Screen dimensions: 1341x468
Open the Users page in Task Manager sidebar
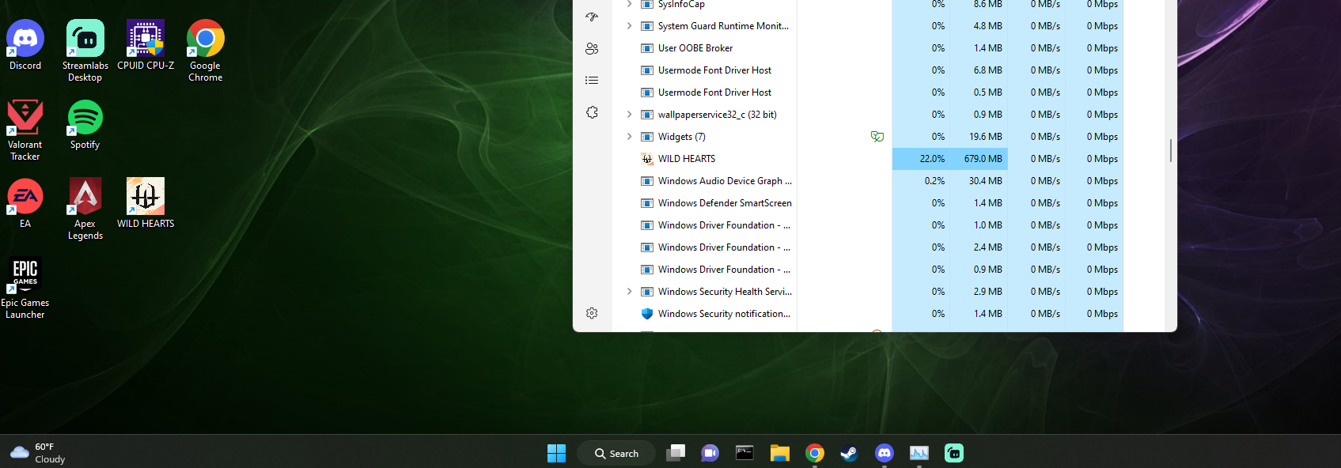tap(592, 48)
